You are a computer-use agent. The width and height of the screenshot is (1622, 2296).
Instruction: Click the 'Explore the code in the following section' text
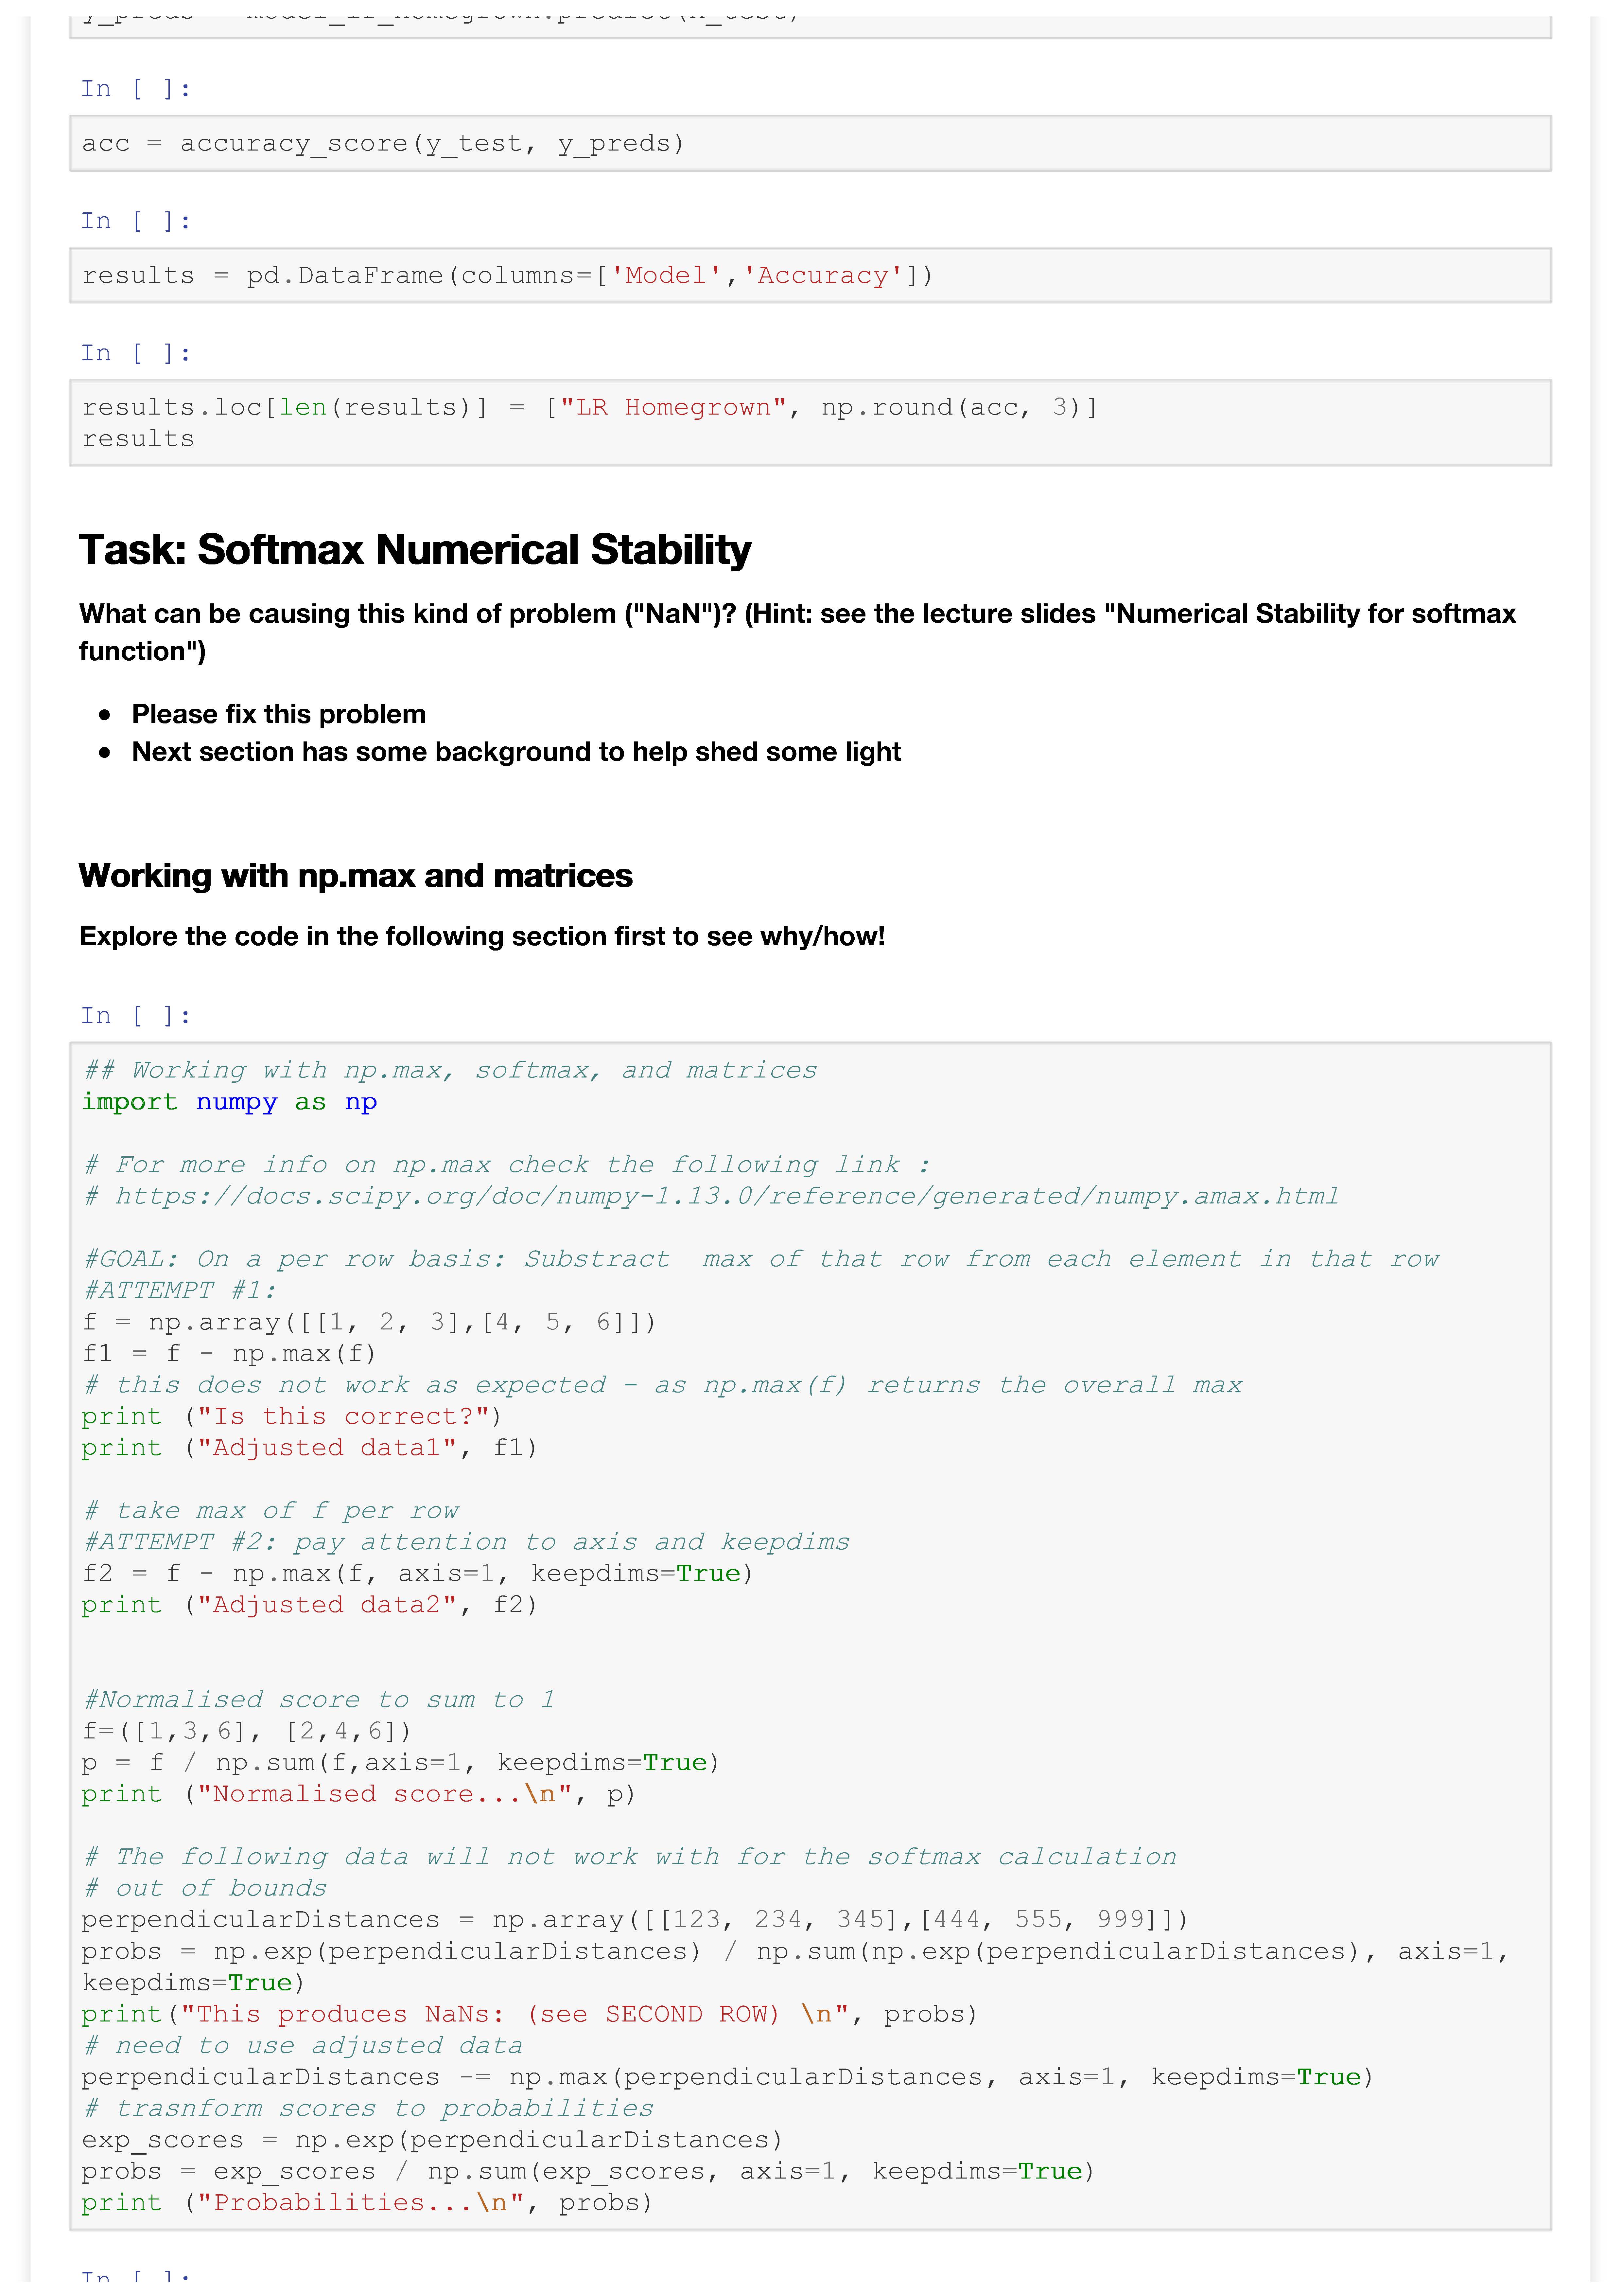click(482, 937)
